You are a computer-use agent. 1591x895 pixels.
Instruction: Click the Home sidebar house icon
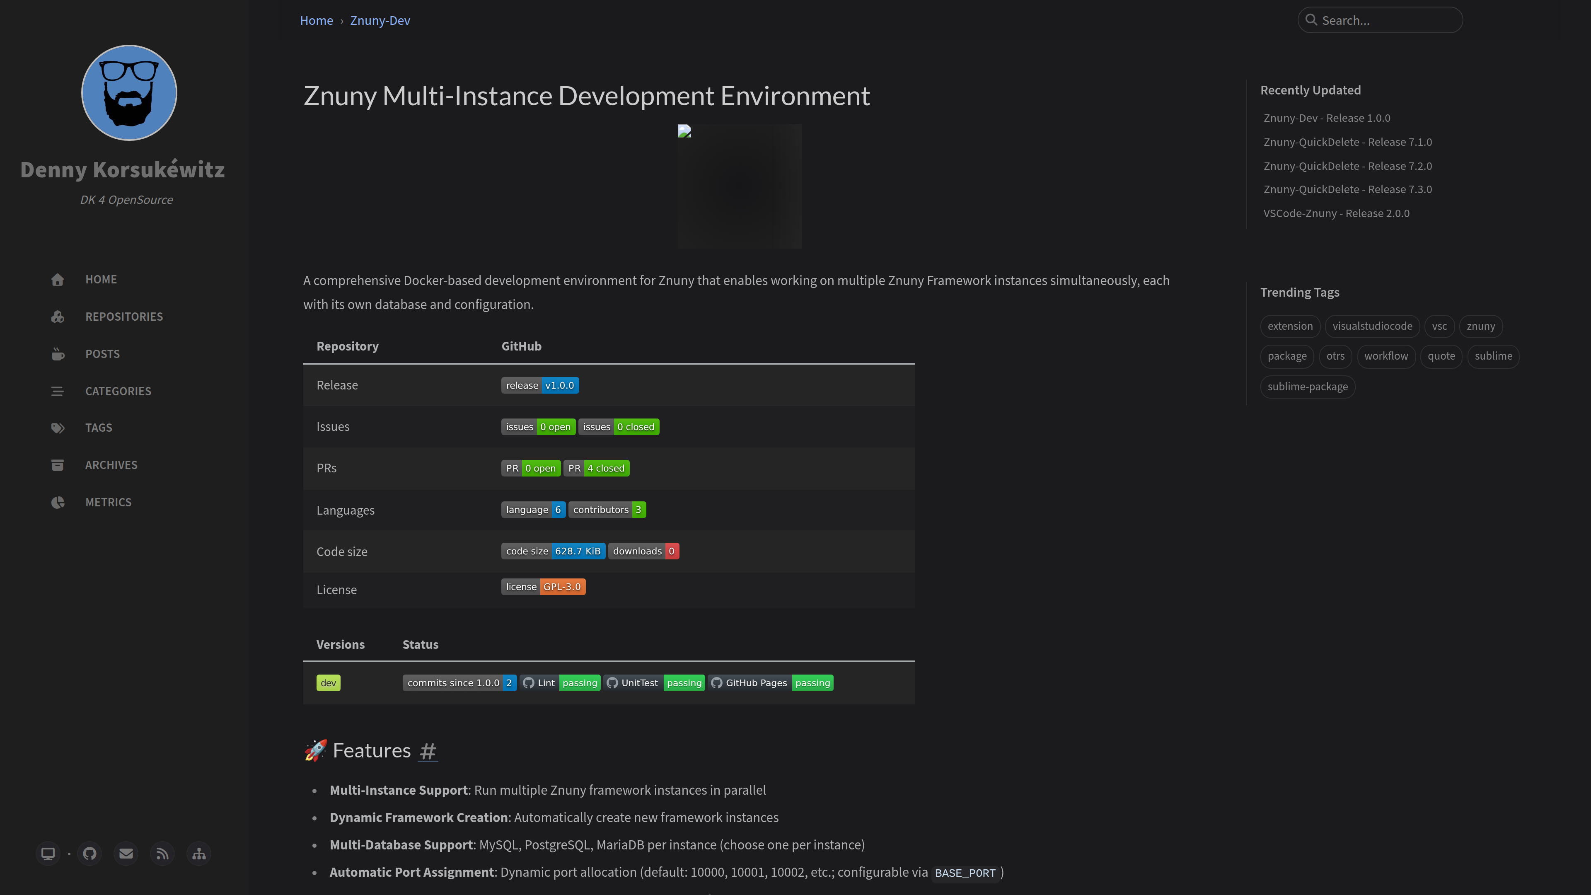[x=58, y=280]
